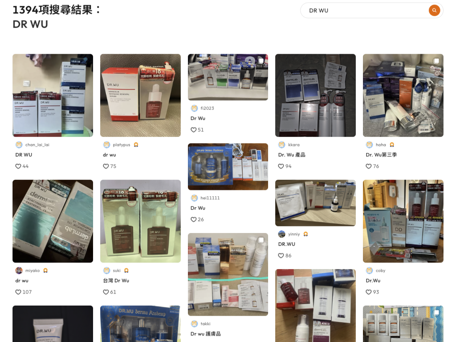456x342 pixels.
Task: Click miyako's profile avatar
Action: pos(19,270)
